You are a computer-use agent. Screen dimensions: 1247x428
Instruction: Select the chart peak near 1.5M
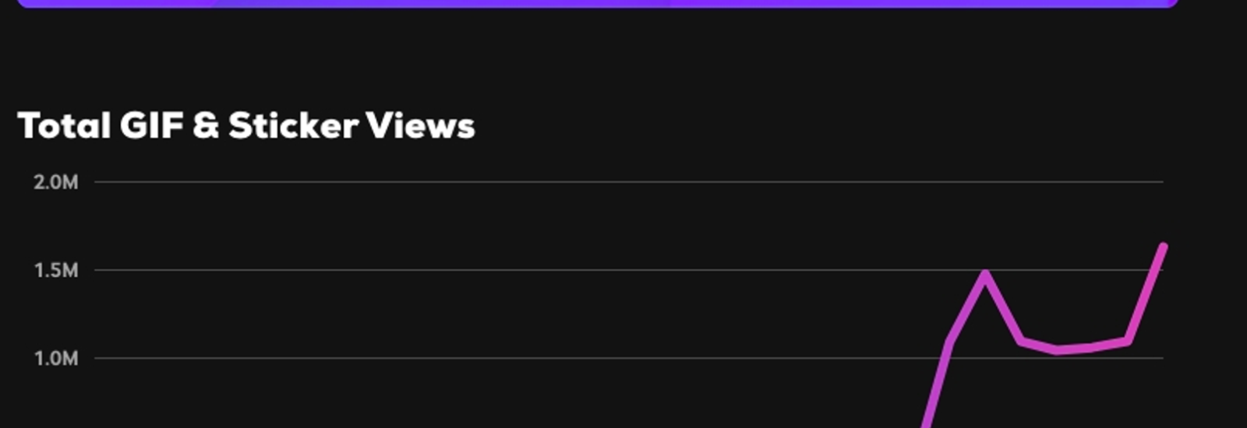986,274
